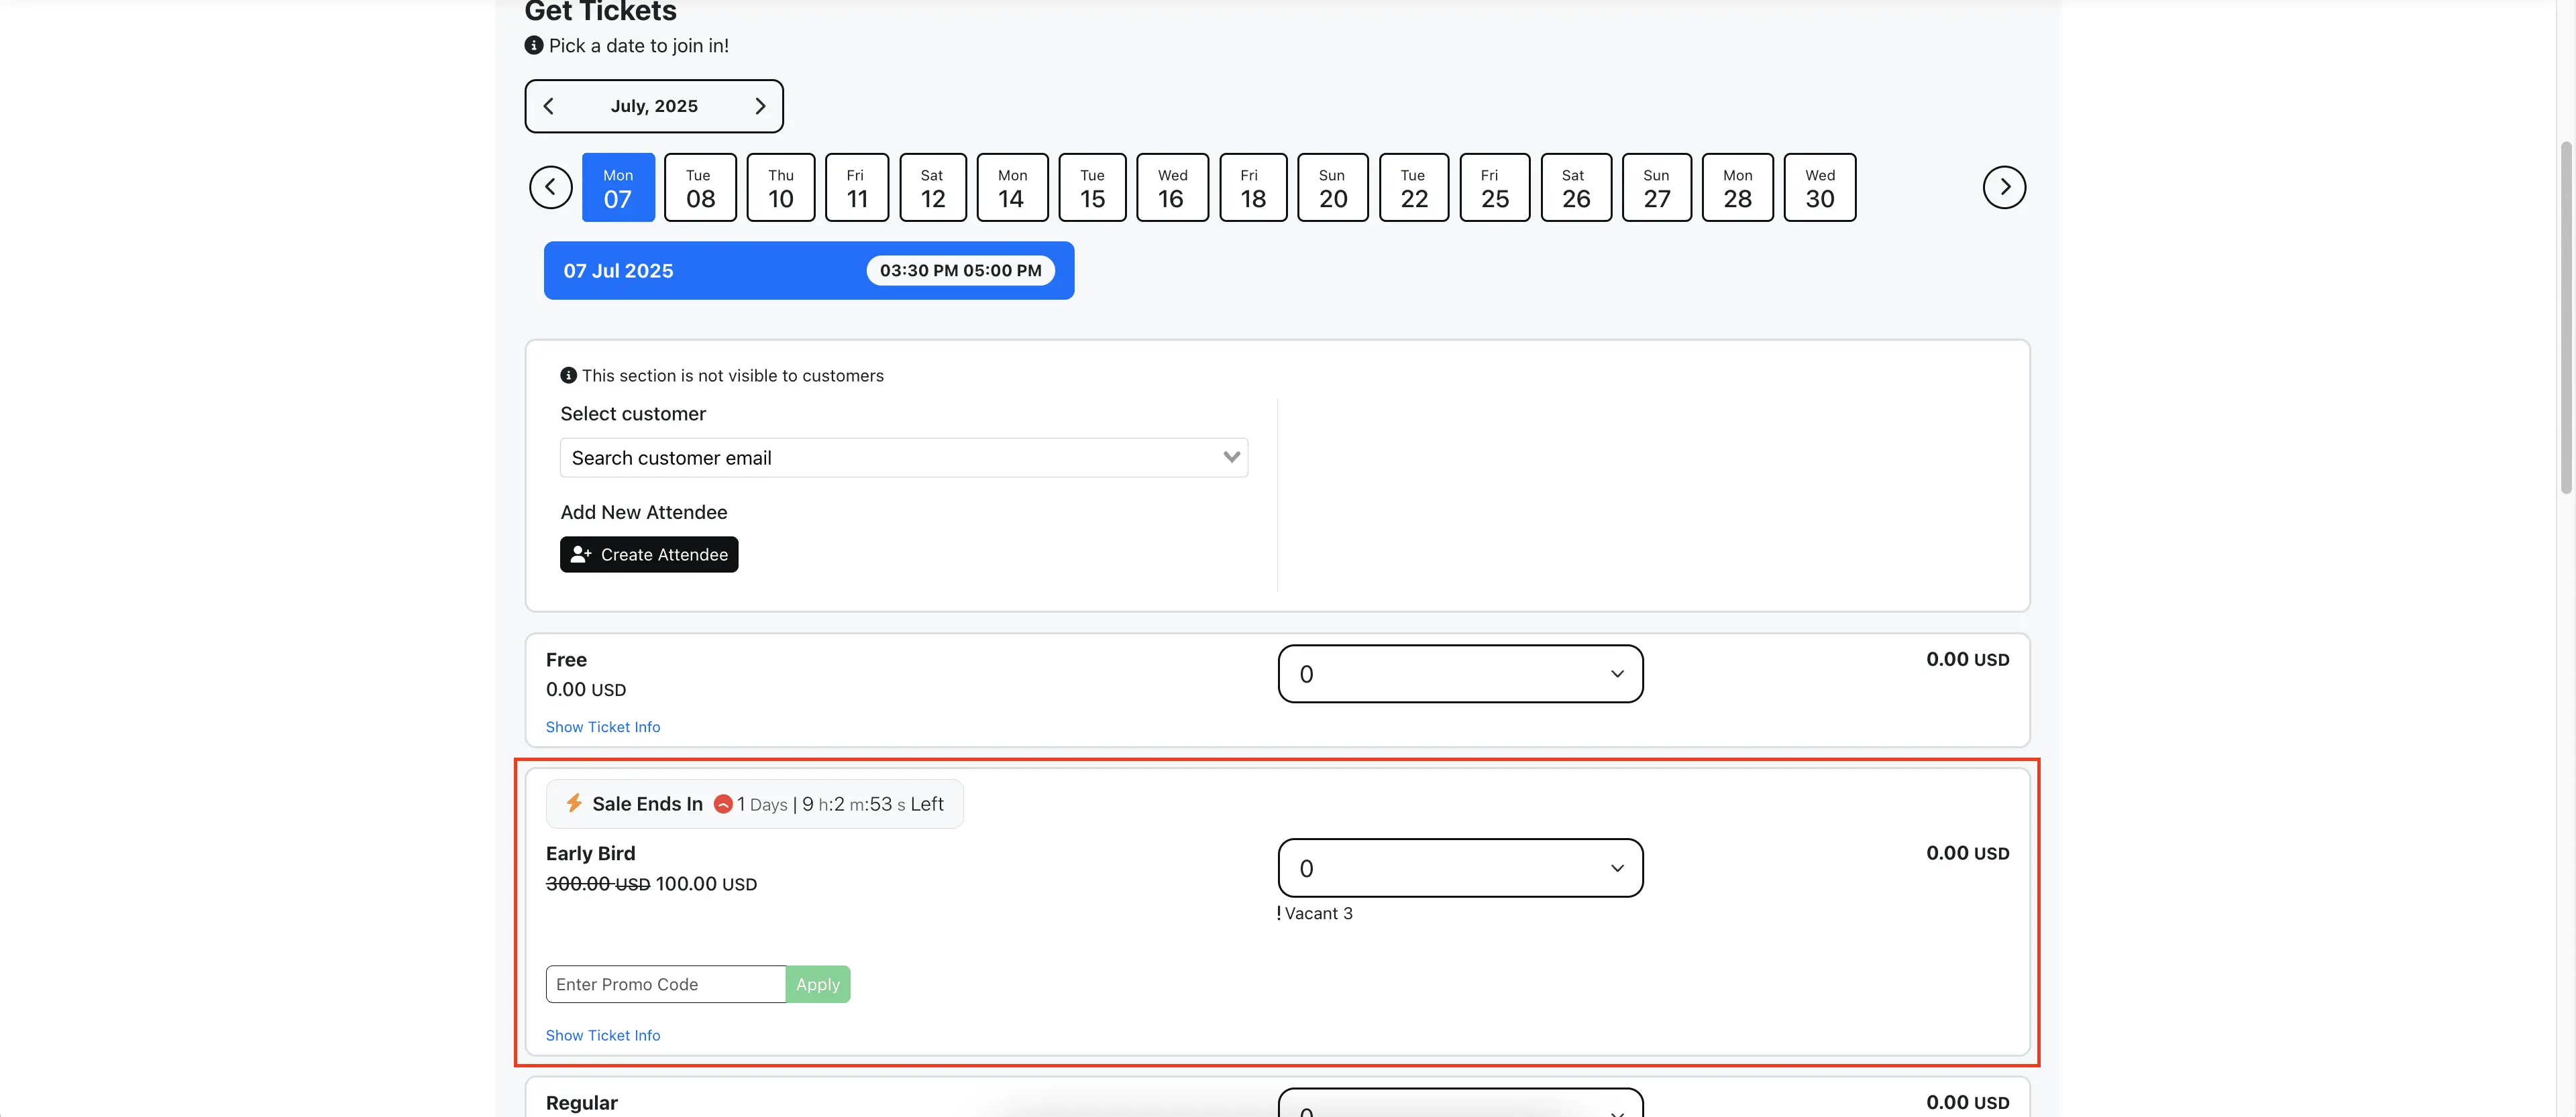Open Show Ticket Info for Free ticket

pyautogui.click(x=602, y=727)
